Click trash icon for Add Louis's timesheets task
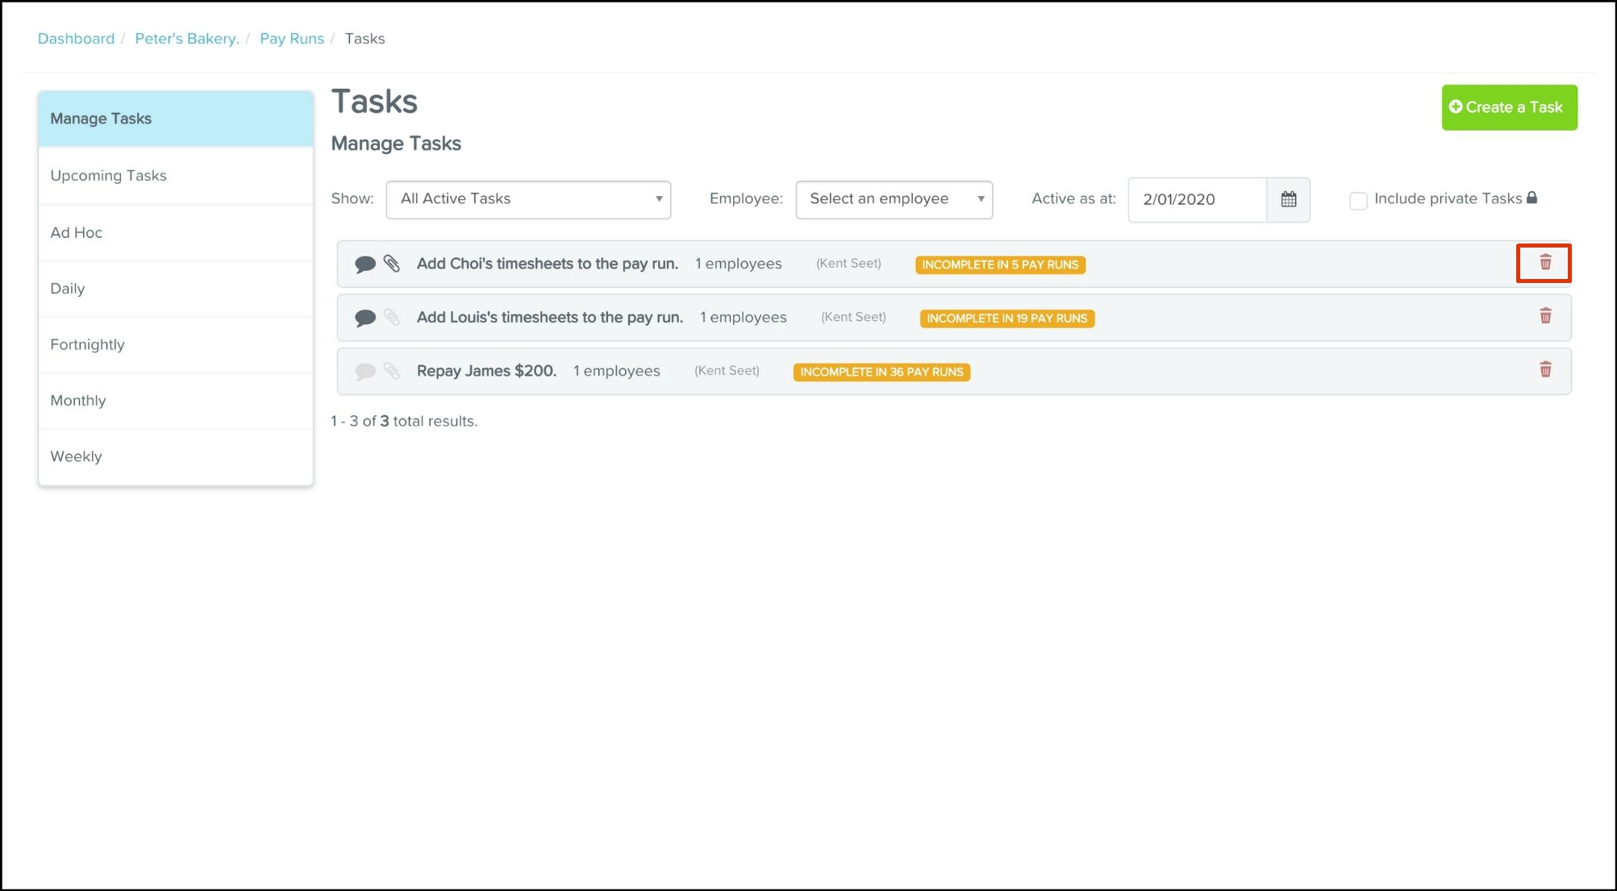 [1544, 316]
